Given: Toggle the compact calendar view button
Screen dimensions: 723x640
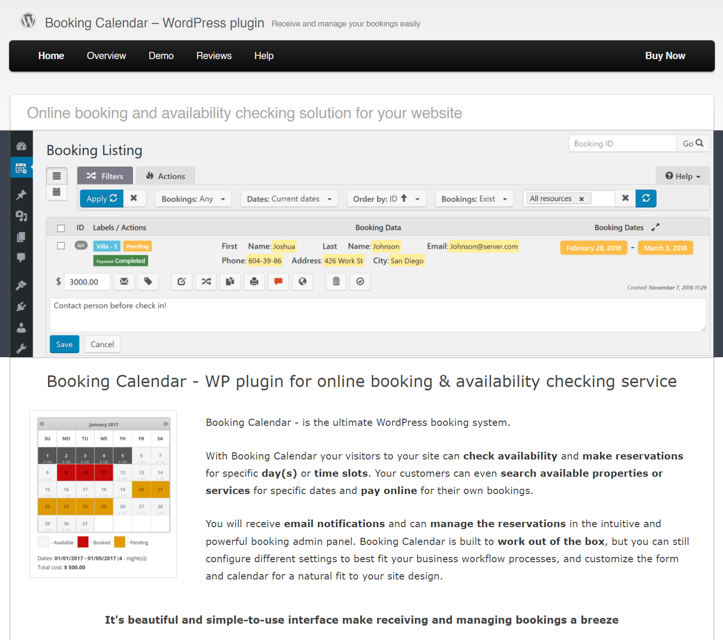Looking at the screenshot, I should pyautogui.click(x=57, y=192).
